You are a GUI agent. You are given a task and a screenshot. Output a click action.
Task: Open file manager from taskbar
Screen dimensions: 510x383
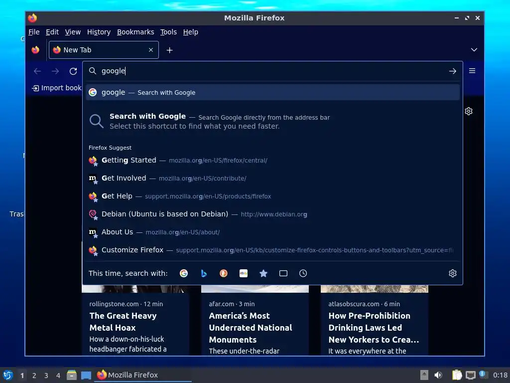pyautogui.click(x=72, y=375)
